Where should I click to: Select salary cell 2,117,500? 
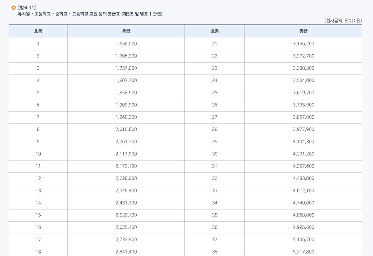126,154
